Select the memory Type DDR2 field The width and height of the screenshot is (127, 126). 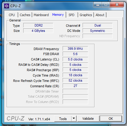point(38,25)
